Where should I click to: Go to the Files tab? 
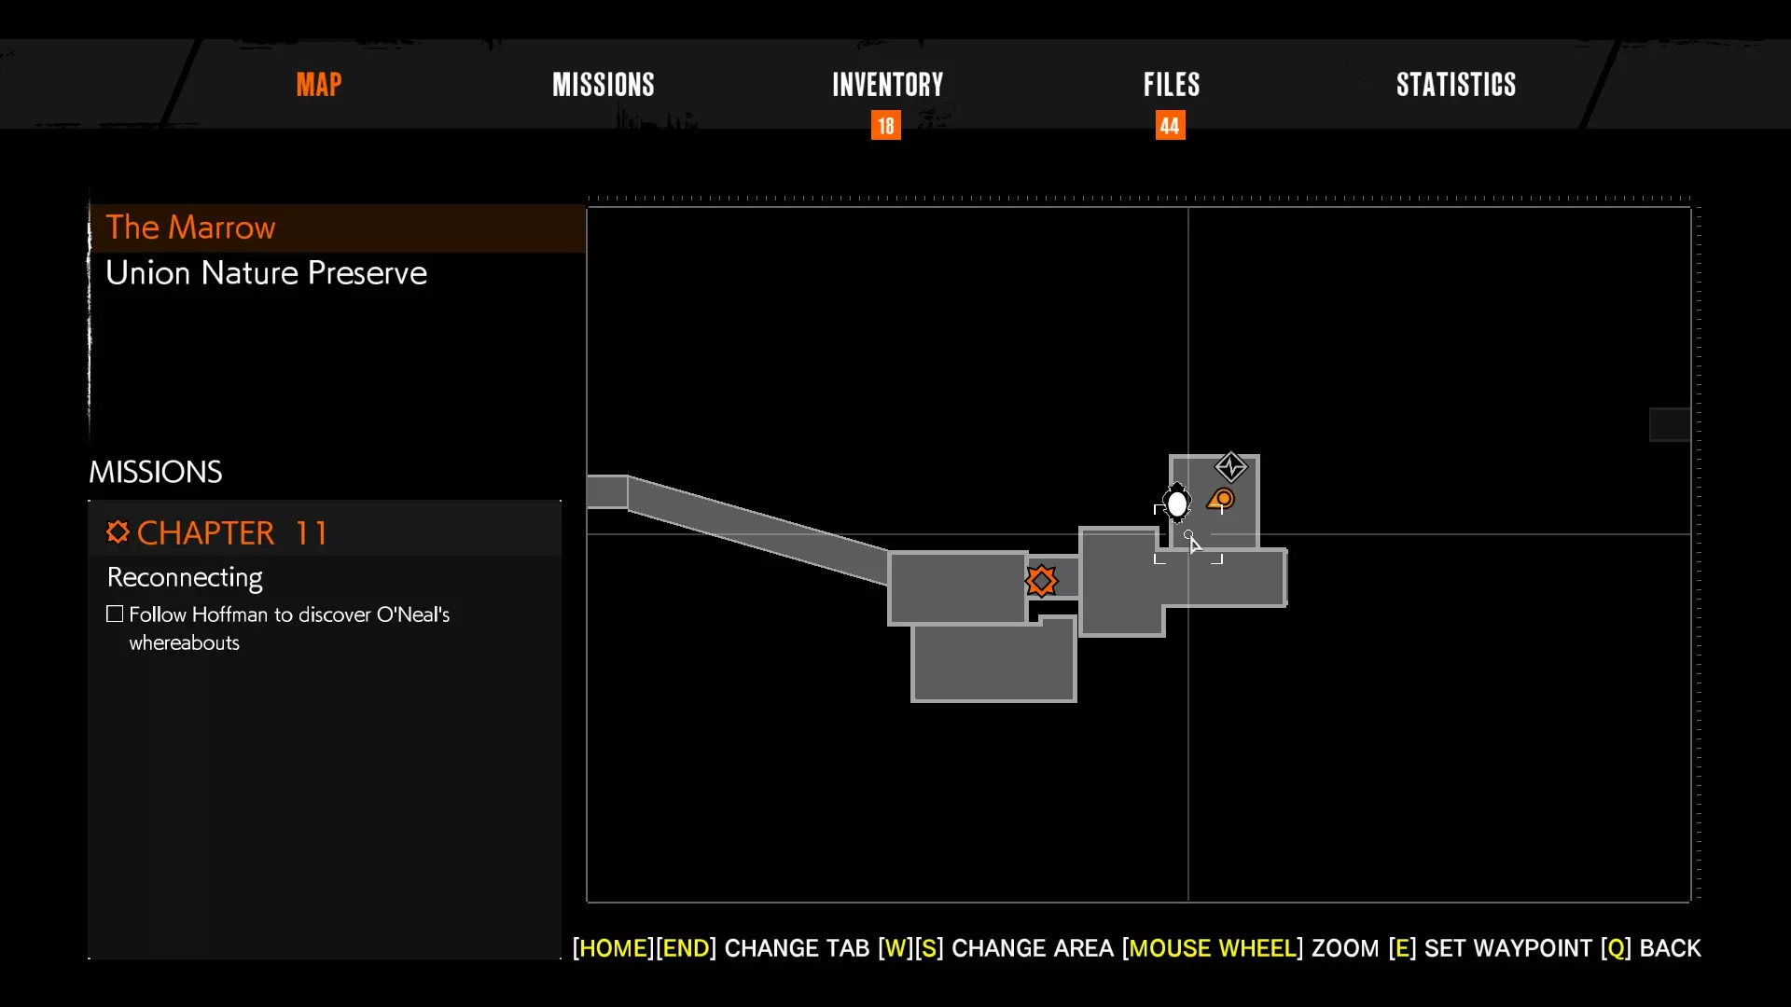click(x=1172, y=85)
